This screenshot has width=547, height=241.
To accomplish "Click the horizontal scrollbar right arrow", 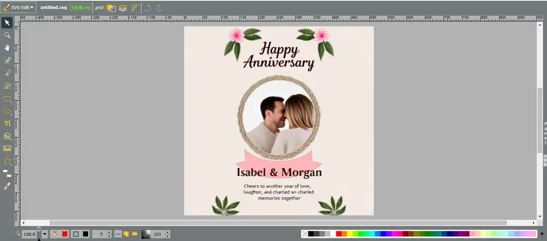I will [x=534, y=222].
